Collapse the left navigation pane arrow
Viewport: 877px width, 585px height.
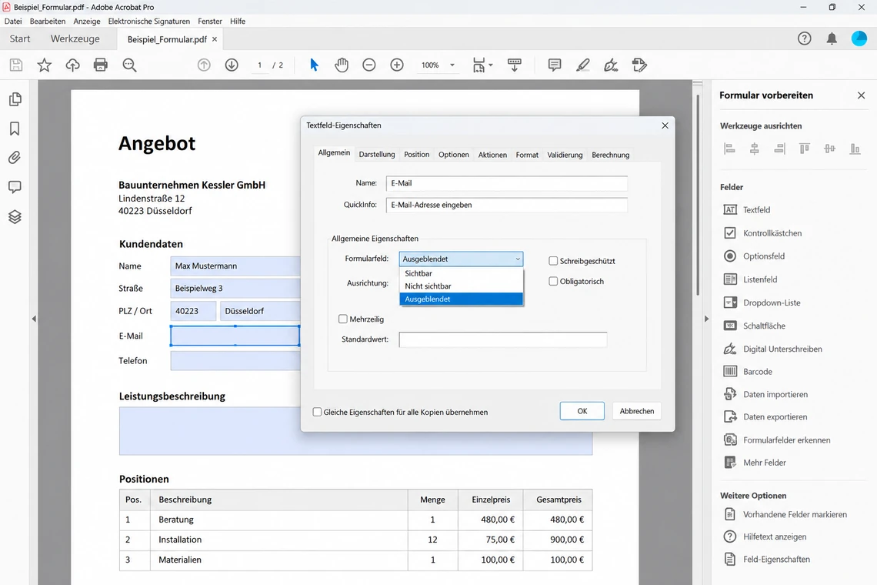[34, 319]
